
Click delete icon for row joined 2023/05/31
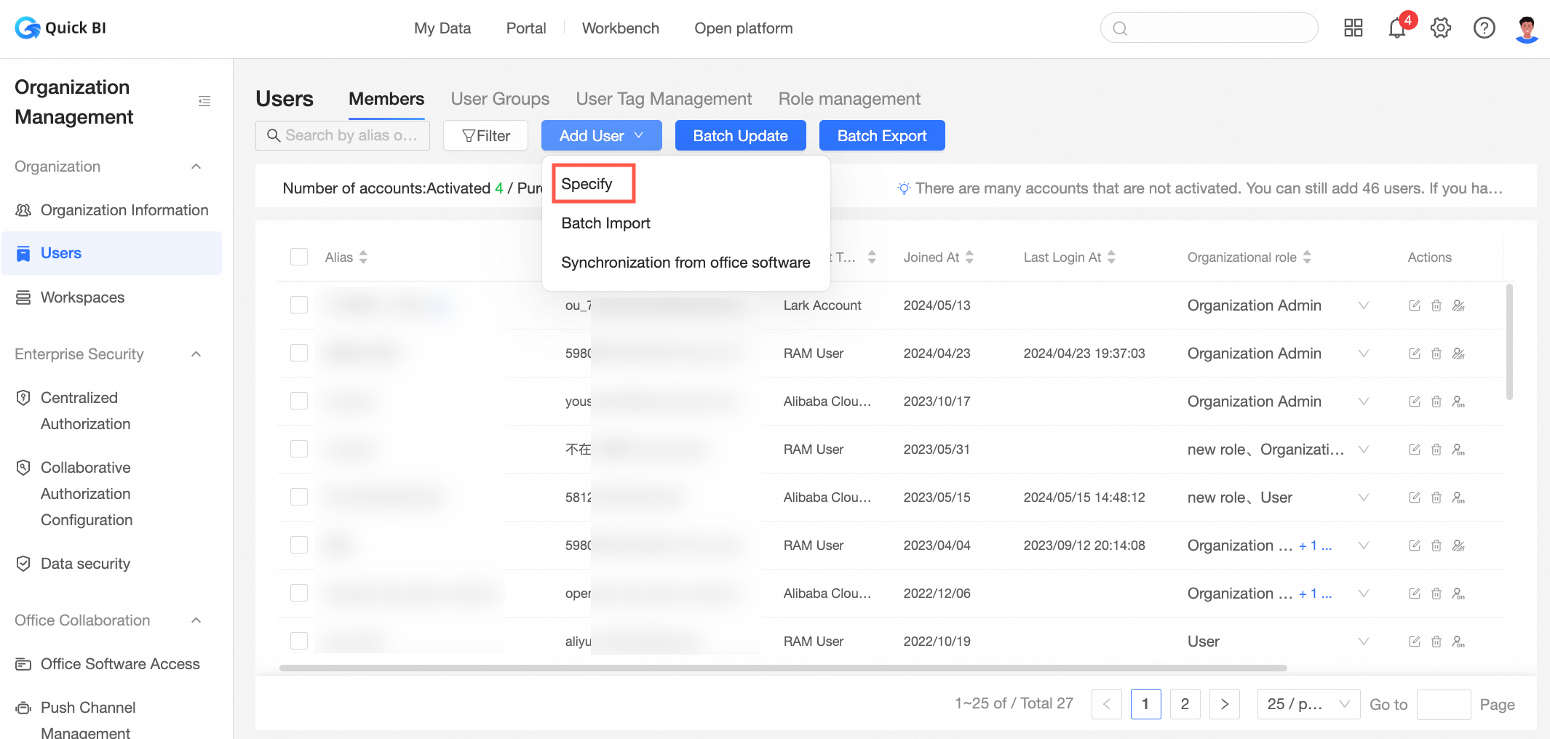(x=1436, y=450)
